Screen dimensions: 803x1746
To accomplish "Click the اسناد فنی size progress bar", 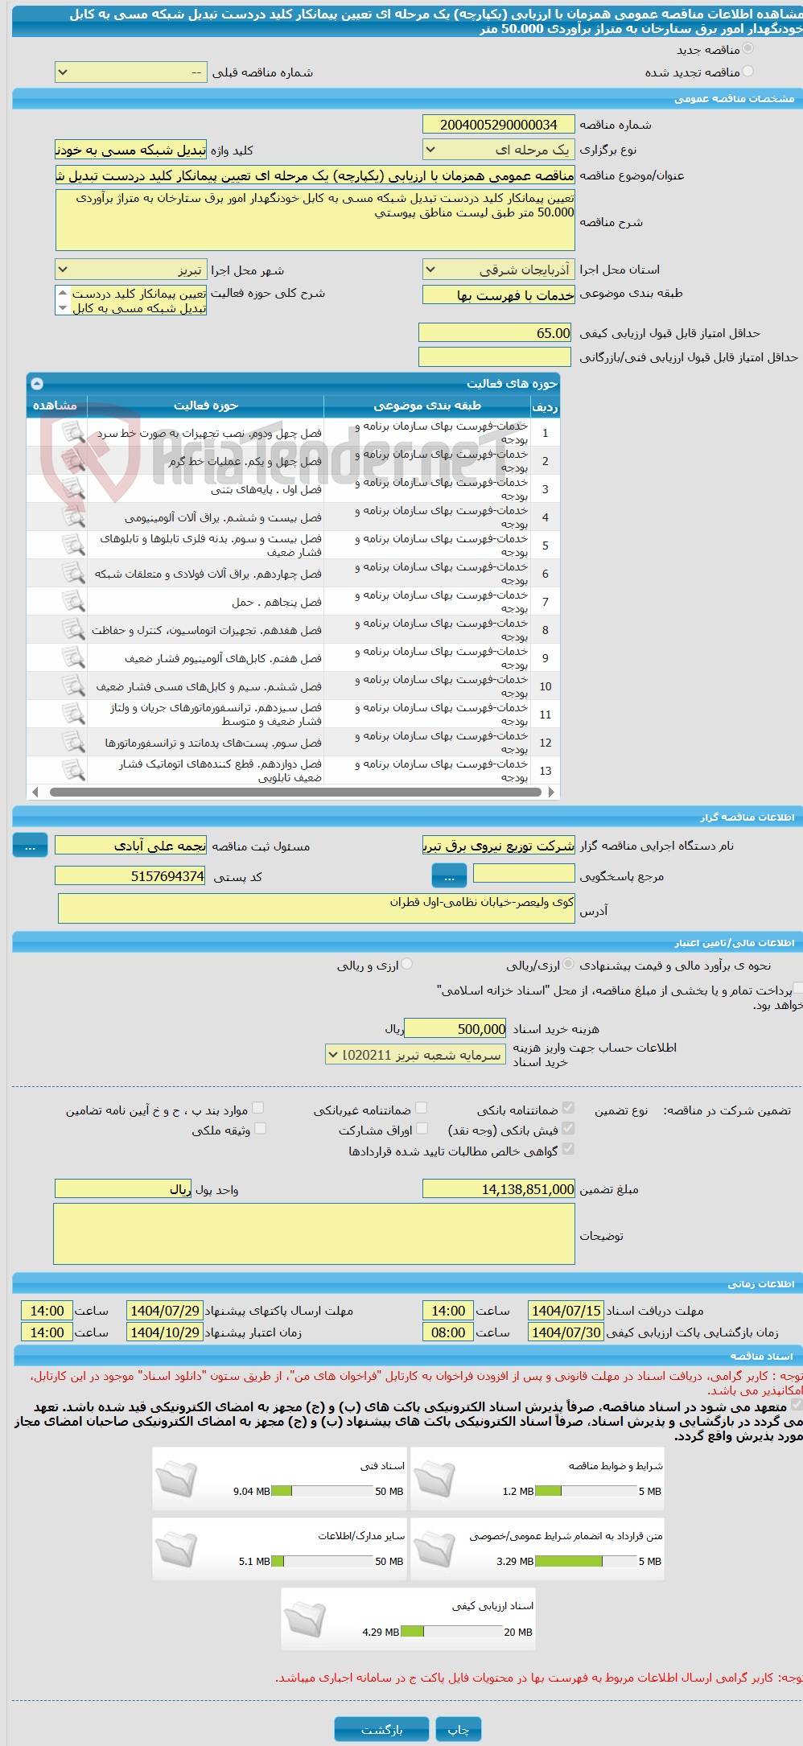I will click(322, 1491).
